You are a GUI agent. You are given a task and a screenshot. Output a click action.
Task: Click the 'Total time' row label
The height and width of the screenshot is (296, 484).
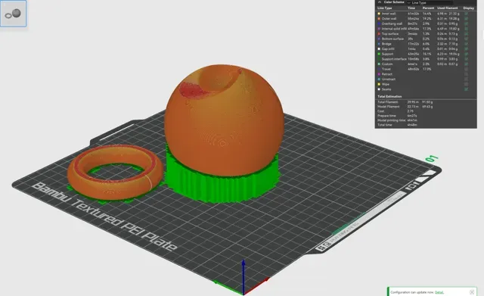[x=385, y=125]
